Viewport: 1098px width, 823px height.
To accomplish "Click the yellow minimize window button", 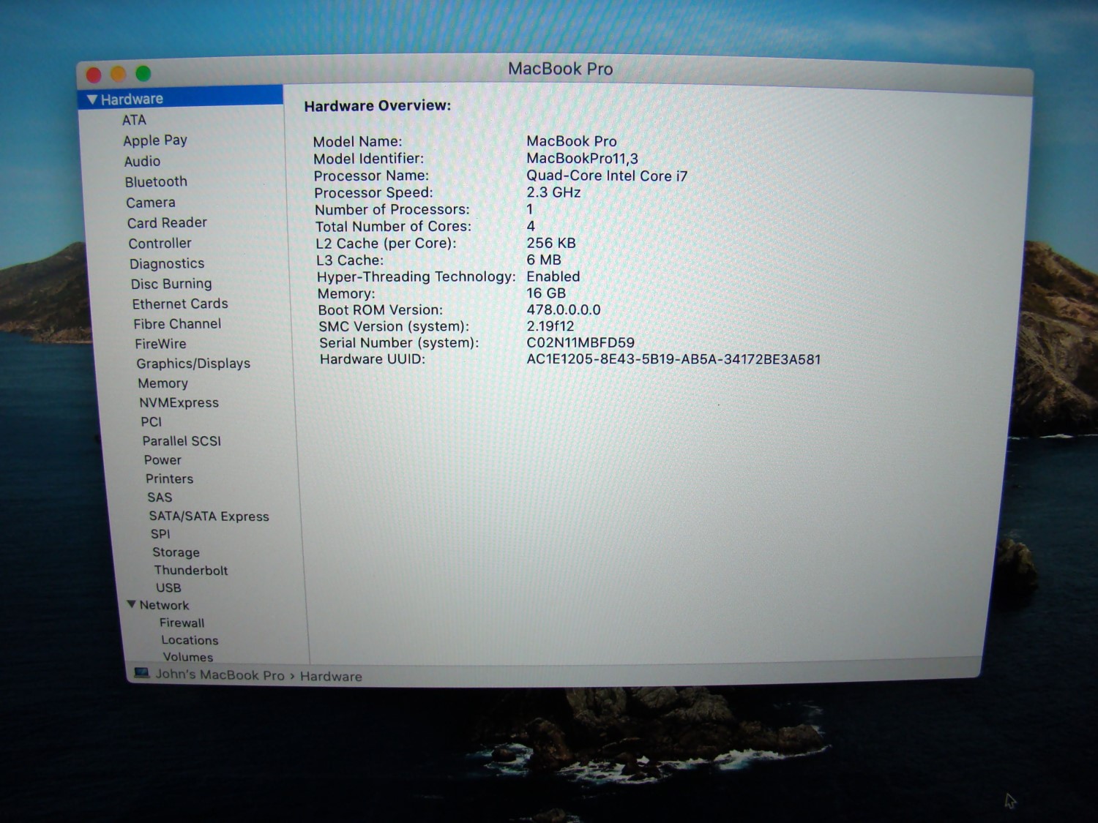I will (119, 74).
